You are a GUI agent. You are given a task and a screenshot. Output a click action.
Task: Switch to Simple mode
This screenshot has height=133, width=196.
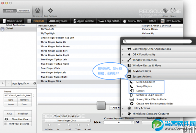click(x=9, y=11)
